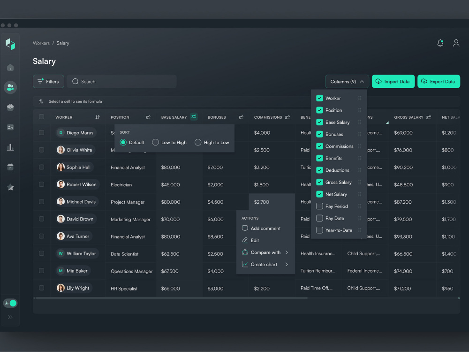
Task: Open the bar chart sidebar icon
Action: pos(10,147)
